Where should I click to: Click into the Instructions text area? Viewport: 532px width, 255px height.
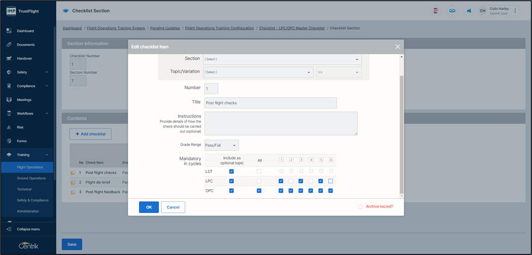tap(280, 123)
